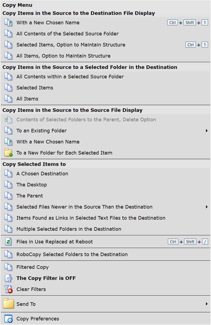Image resolution: width=211 pixels, height=325 pixels.
Task: Toggle The Copy Filter is OFF
Action: tap(46, 278)
